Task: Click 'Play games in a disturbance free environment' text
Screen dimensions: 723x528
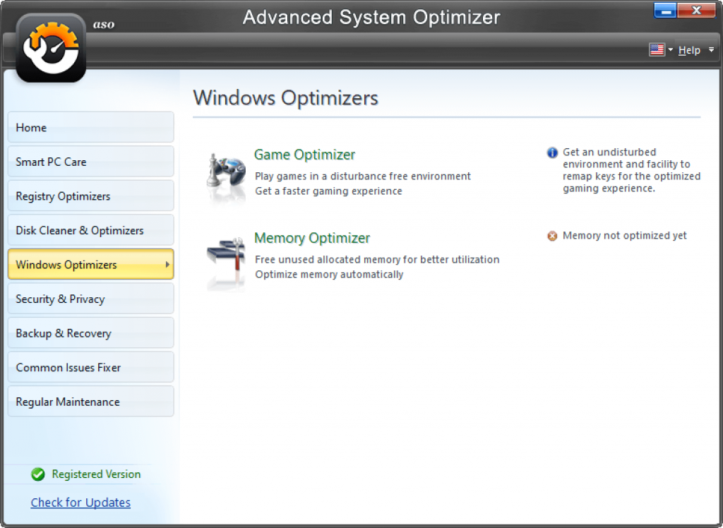Action: tap(363, 176)
